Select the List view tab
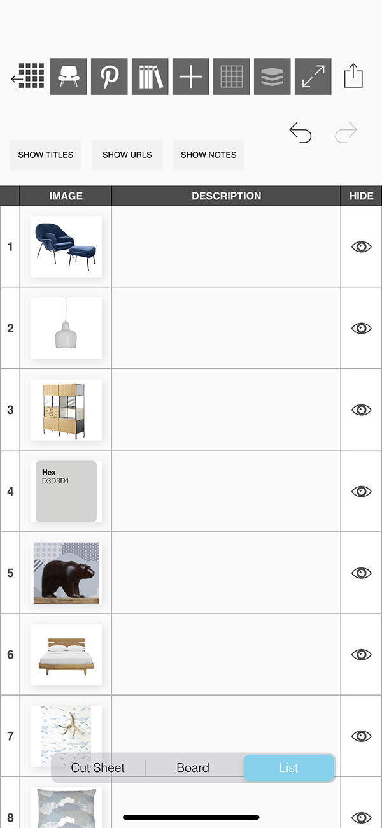The image size is (382, 828). coord(288,767)
